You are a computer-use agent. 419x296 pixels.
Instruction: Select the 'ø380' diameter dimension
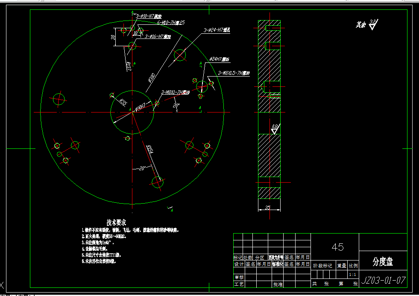pos(152,77)
